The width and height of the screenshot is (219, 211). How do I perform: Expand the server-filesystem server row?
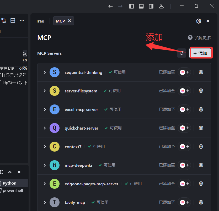click(45, 91)
